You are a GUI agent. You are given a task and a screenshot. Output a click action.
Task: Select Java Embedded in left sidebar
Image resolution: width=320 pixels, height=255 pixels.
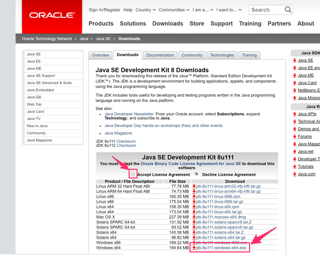tap(53, 90)
